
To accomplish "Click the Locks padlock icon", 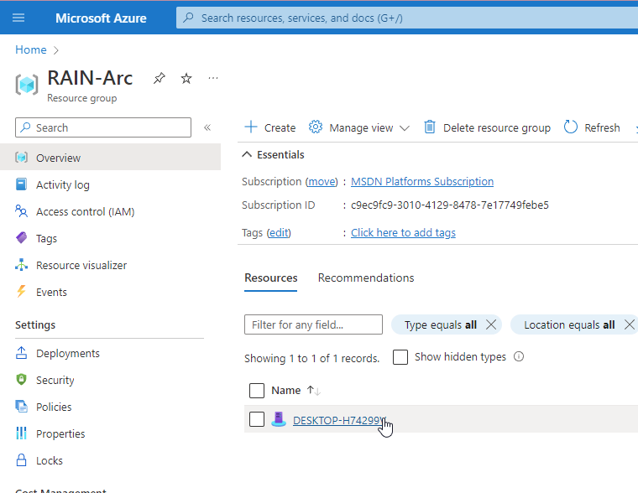I will click(x=21, y=460).
